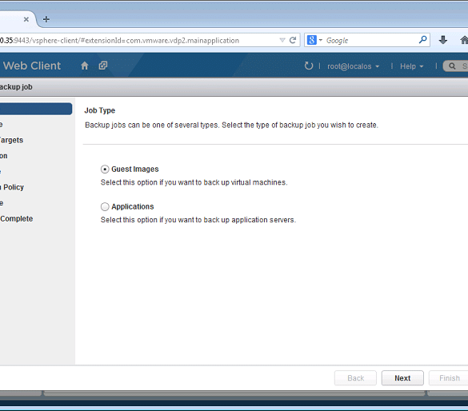Click the Finish button
Screen dimensions: 468x411
click(x=449, y=378)
